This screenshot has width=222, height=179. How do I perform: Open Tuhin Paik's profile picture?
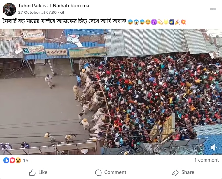[9, 9]
